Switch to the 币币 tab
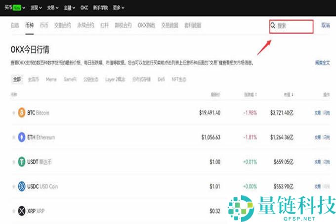The image size is (336, 224). click(44, 25)
